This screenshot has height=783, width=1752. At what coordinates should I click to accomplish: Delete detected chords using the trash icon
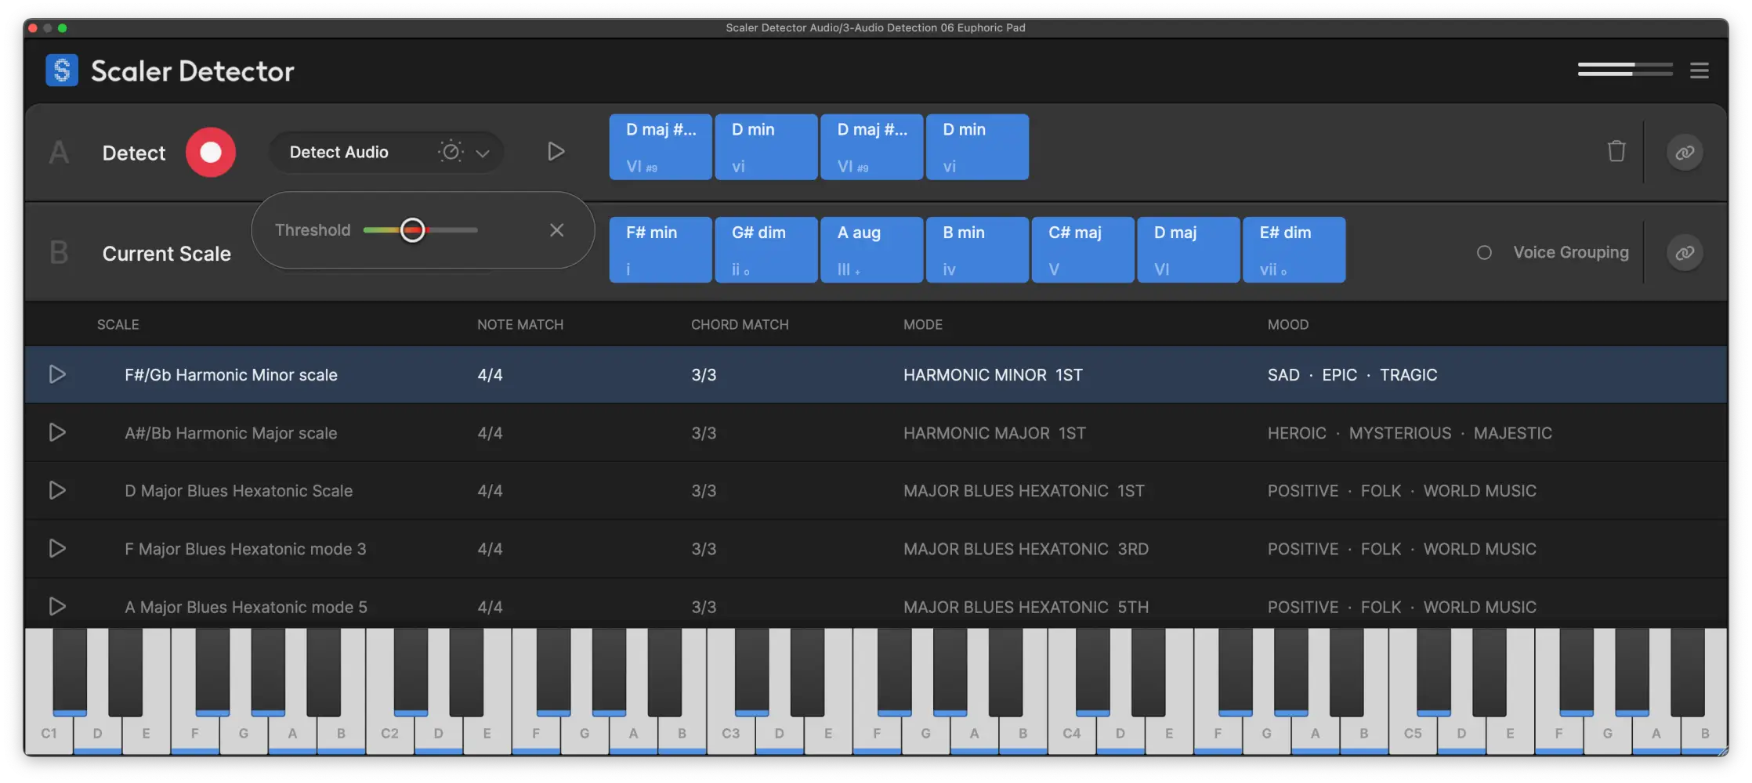pyautogui.click(x=1618, y=152)
